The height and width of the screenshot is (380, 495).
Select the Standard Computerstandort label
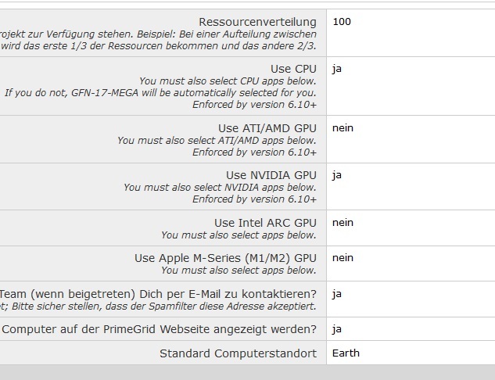(x=238, y=353)
